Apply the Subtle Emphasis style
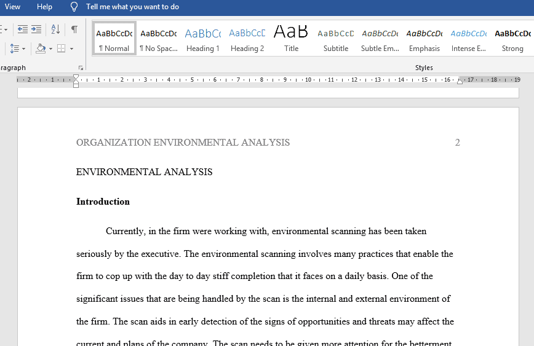Viewport: 534px width, 346px height. [x=380, y=39]
